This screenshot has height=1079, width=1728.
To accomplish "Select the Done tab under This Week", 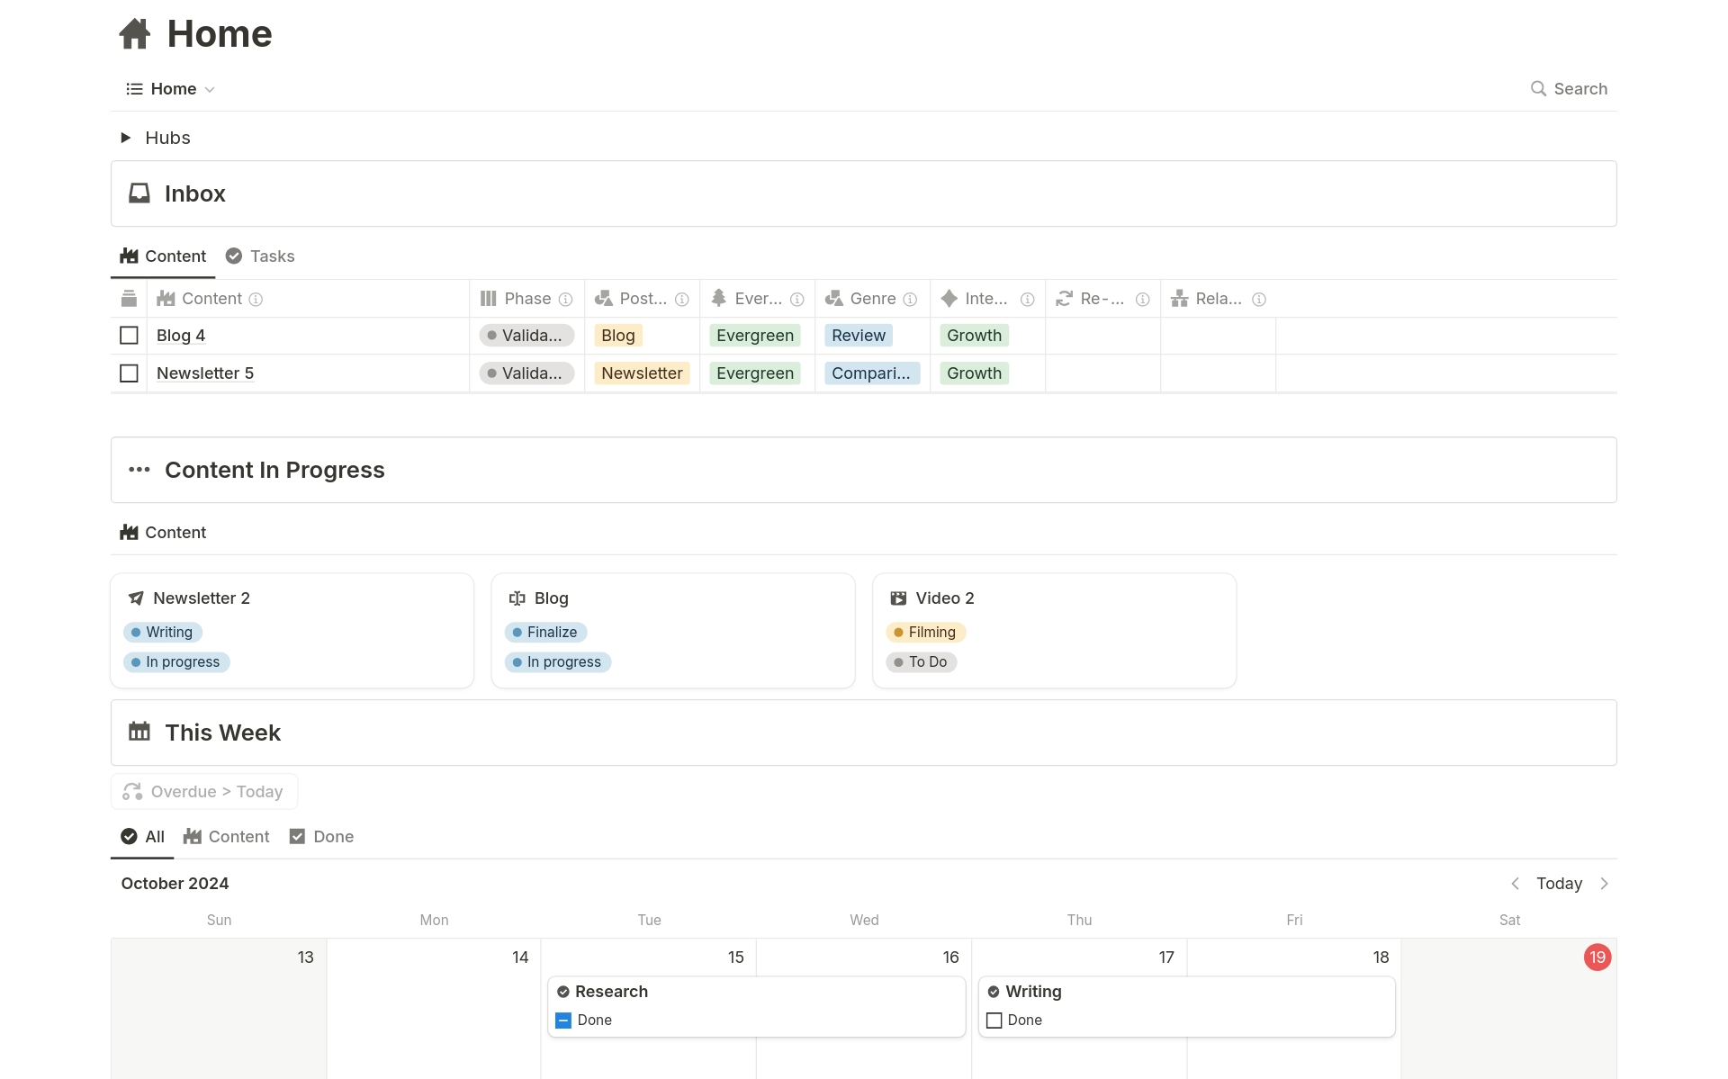I will tap(321, 836).
